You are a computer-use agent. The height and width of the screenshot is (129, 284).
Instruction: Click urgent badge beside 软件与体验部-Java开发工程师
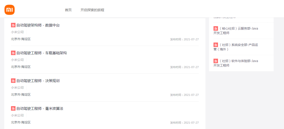(216, 61)
